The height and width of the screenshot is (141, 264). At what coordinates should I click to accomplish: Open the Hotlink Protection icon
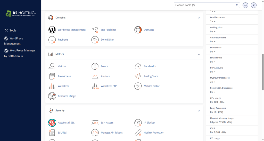coord(138,133)
